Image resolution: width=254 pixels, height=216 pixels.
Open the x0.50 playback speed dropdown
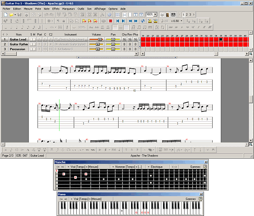182,21
